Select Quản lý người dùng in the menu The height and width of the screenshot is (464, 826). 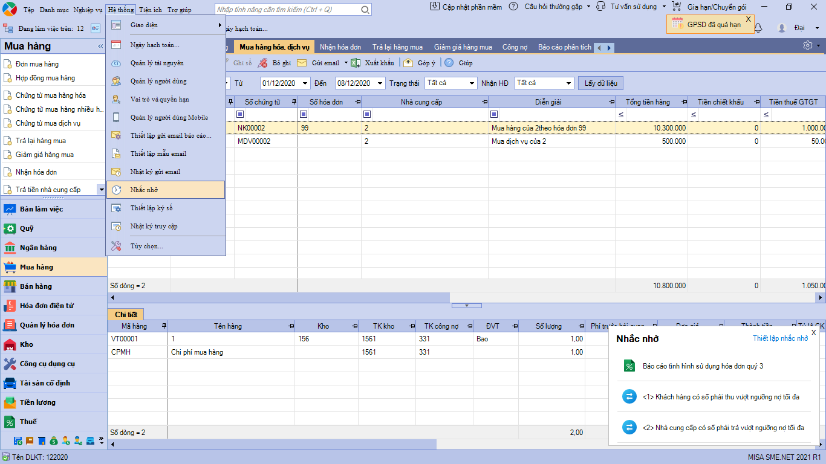(166, 81)
